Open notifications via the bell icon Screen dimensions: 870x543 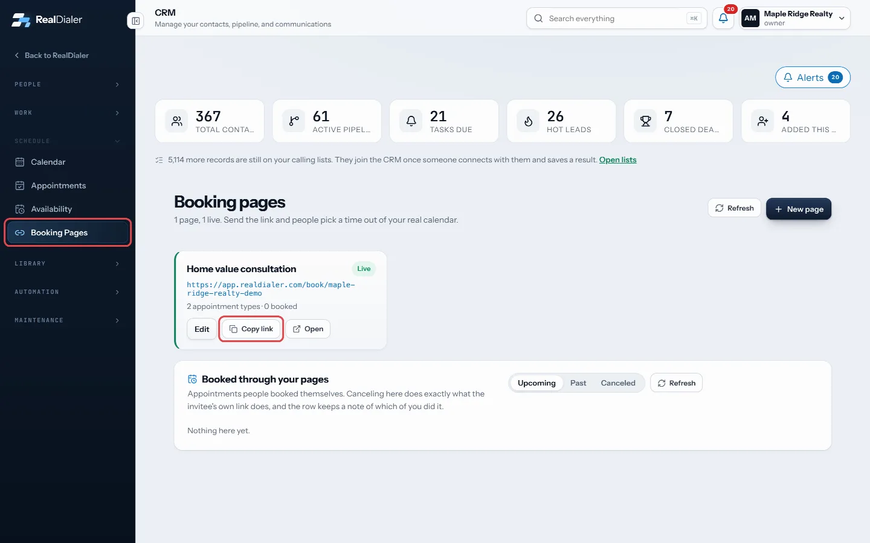pos(723,18)
